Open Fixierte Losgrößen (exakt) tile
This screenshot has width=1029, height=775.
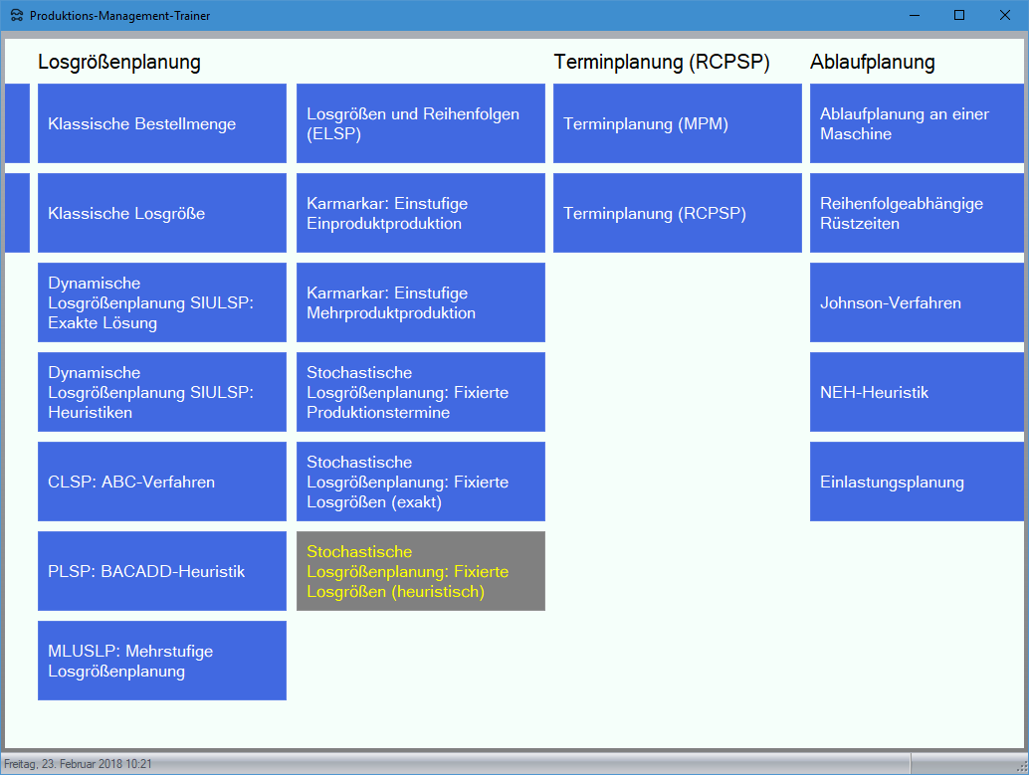point(421,482)
